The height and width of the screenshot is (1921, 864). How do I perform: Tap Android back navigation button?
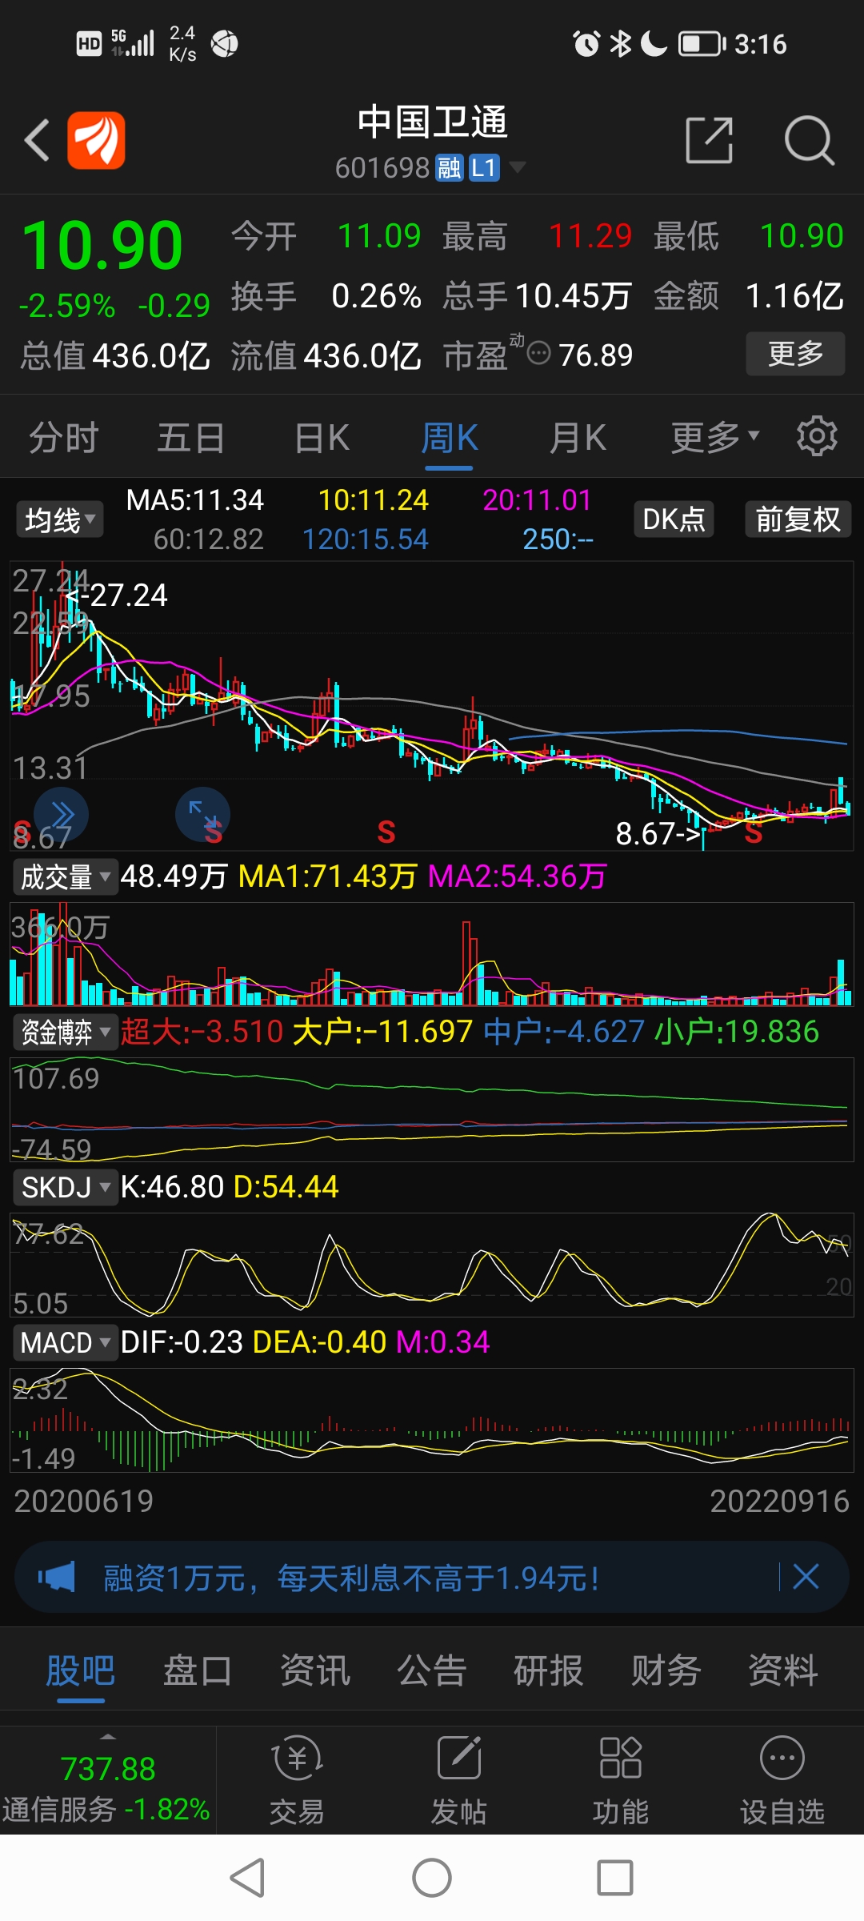(247, 1877)
